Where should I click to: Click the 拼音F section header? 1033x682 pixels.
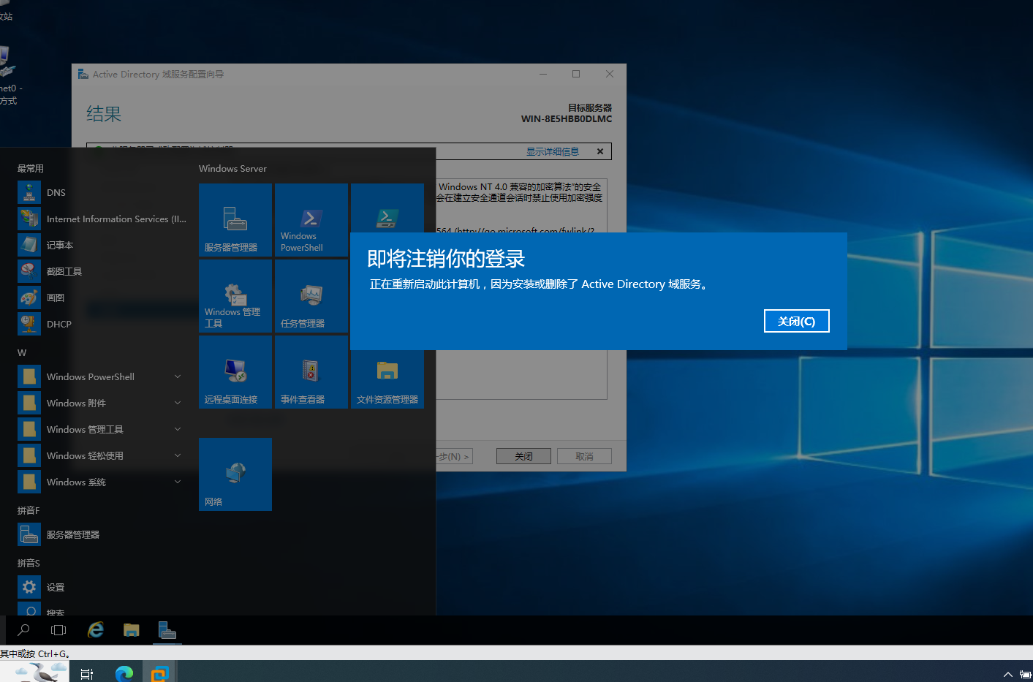[29, 510]
